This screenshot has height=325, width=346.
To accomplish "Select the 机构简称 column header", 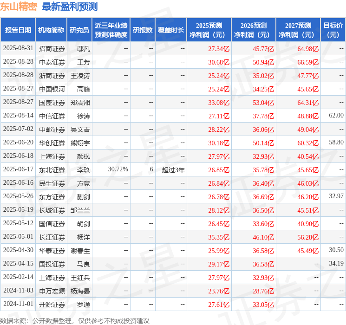I will pyautogui.click(x=51, y=30).
